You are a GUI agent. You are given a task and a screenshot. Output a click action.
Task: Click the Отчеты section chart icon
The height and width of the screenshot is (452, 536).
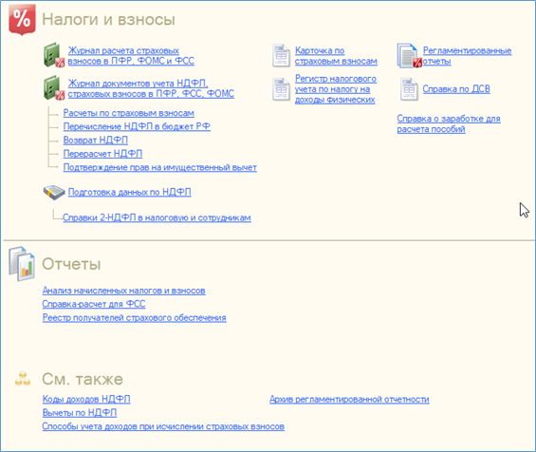pos(22,264)
